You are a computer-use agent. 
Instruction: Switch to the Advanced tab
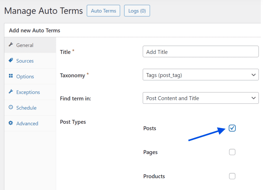click(30, 124)
